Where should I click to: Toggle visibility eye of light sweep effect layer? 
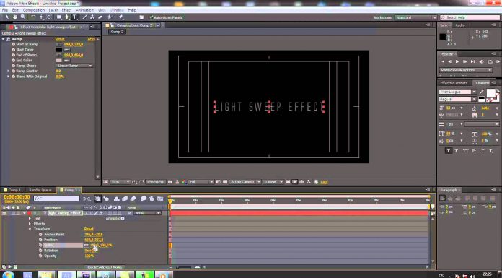point(4,213)
